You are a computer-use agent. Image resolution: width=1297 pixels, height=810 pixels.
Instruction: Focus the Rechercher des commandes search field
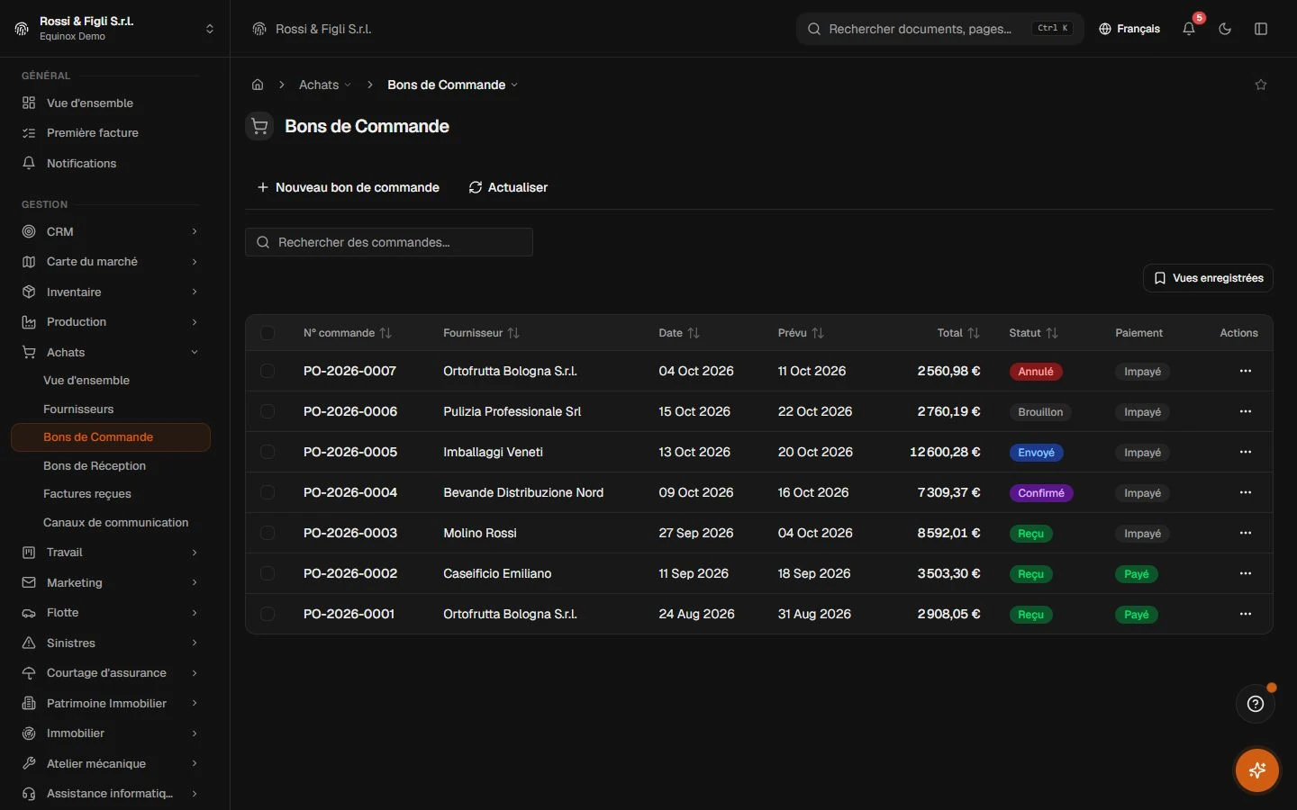(x=389, y=242)
